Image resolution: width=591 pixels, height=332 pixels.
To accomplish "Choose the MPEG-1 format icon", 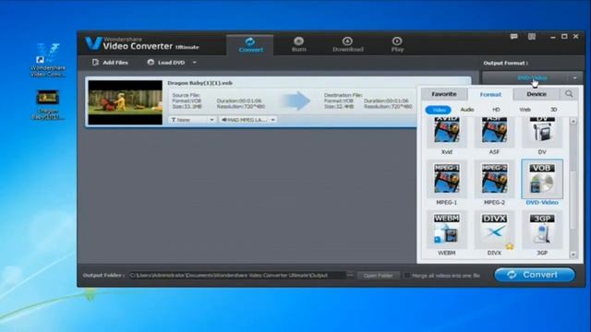I will click(447, 179).
